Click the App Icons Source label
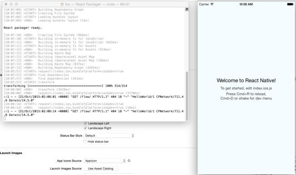This screenshot has width=296, height=175. coord(69,161)
